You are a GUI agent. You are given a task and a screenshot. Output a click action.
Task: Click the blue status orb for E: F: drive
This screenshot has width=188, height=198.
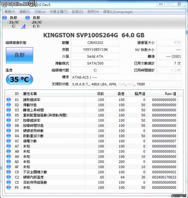tap(28, 18)
